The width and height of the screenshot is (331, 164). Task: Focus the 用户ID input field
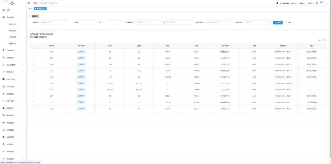coord(54,22)
